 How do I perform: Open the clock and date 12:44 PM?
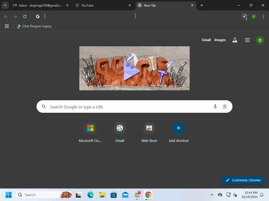[x=250, y=195]
